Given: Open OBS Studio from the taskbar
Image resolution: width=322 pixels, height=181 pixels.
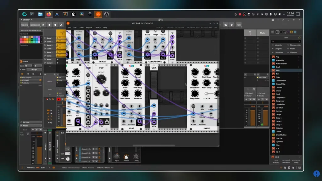Looking at the screenshot, I should (107, 14).
